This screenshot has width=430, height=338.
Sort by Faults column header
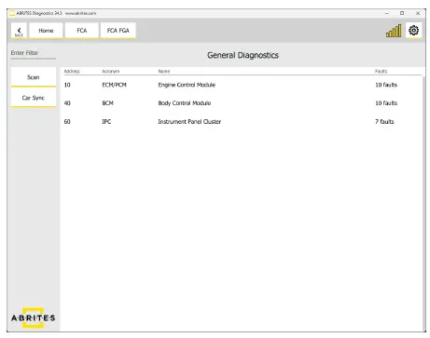pos(381,72)
